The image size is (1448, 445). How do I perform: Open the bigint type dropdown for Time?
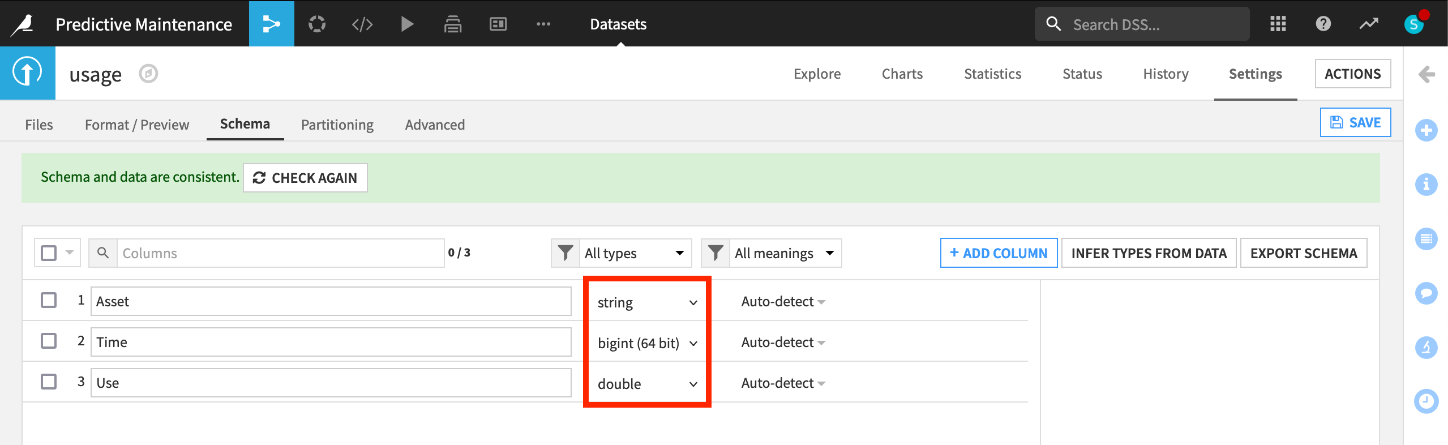click(647, 343)
